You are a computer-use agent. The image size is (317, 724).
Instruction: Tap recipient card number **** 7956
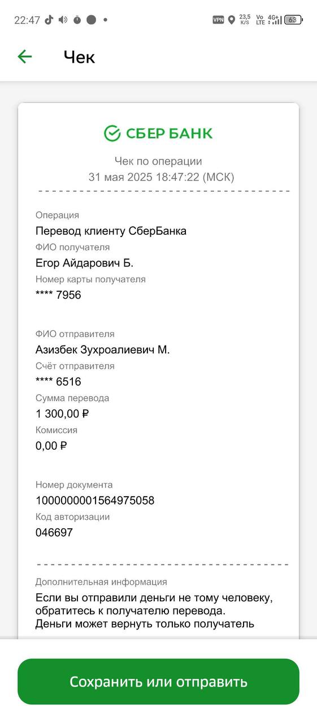tap(58, 295)
